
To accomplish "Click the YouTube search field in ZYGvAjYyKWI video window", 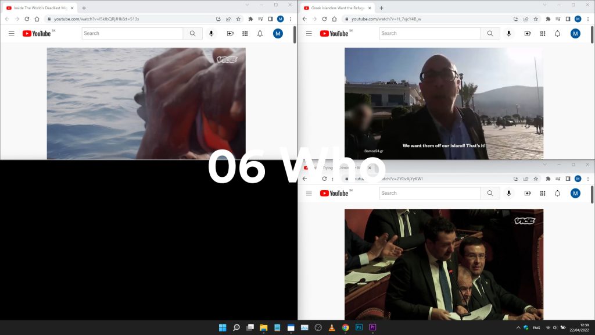I will (x=430, y=193).
